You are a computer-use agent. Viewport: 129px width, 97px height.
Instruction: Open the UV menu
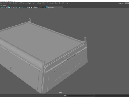pyautogui.click(x=47, y=3)
